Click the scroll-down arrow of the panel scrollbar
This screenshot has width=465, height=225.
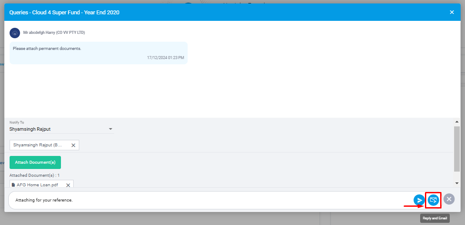(457, 183)
